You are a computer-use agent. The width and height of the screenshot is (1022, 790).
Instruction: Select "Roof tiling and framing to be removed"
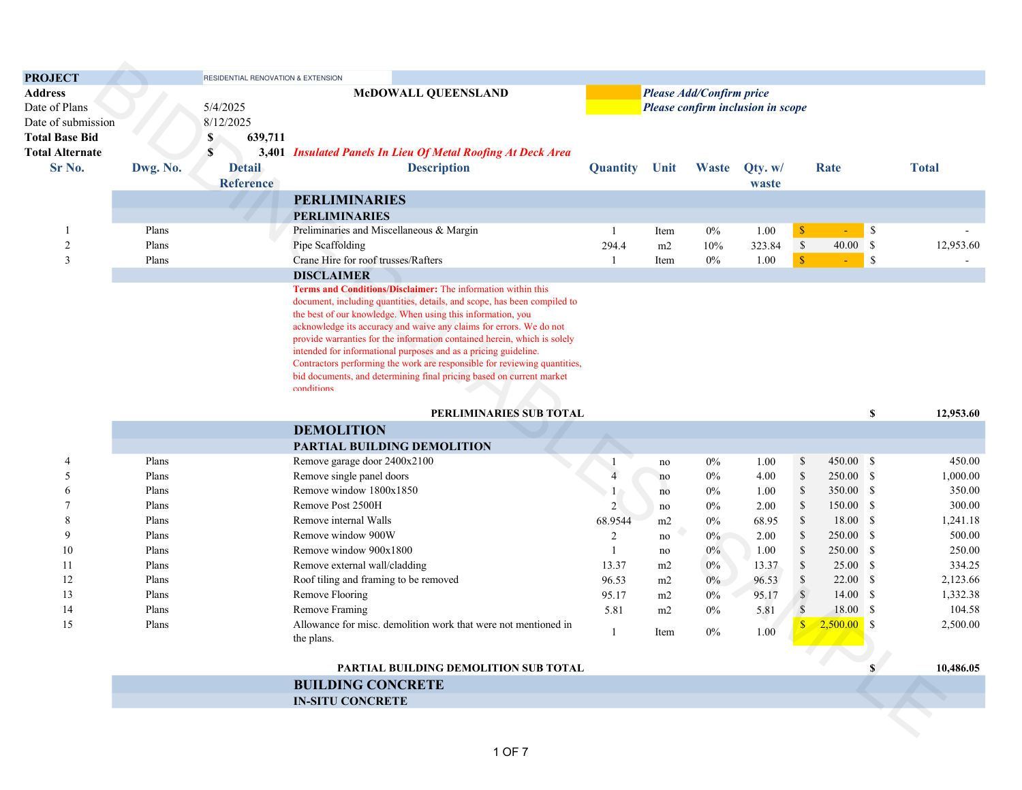coord(376,580)
